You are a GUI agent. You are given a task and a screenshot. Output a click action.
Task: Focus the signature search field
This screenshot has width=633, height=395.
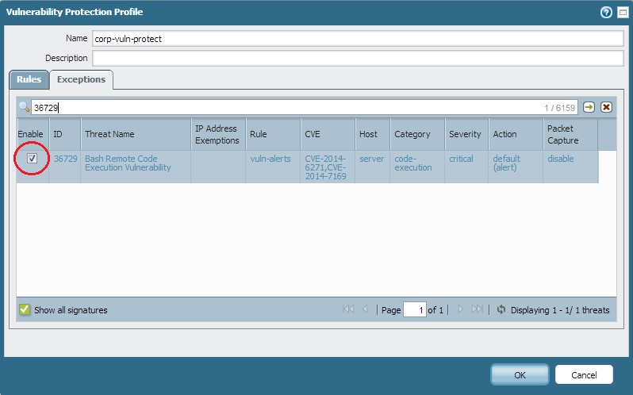tap(305, 107)
